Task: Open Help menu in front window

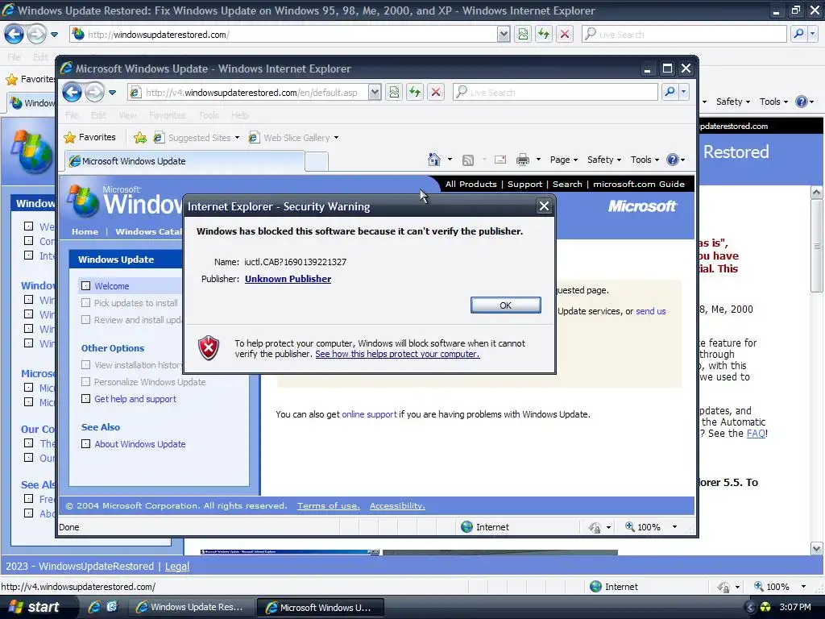Action: (239, 115)
